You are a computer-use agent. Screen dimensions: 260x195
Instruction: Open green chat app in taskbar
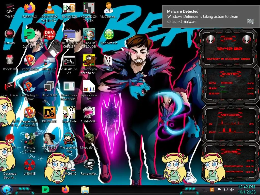click(45, 189)
